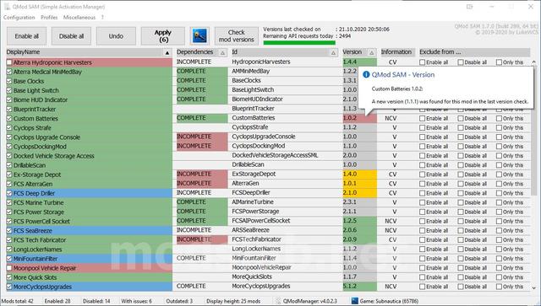Open the Profiles menu
Screen dimensions: 541x306
pos(49,17)
